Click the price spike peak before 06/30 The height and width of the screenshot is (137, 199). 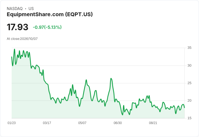[111, 78]
